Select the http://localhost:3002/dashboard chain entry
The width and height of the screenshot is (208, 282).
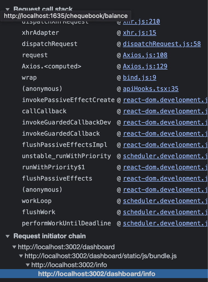pyautogui.click(x=66, y=247)
